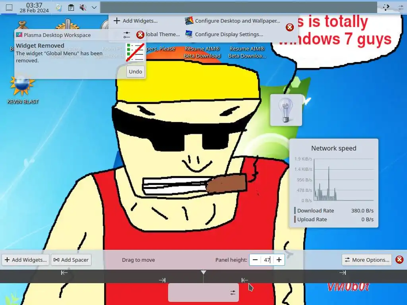Click the plus icon beside the toolbox Add Widgets
The image size is (407, 305).
(x=117, y=21)
